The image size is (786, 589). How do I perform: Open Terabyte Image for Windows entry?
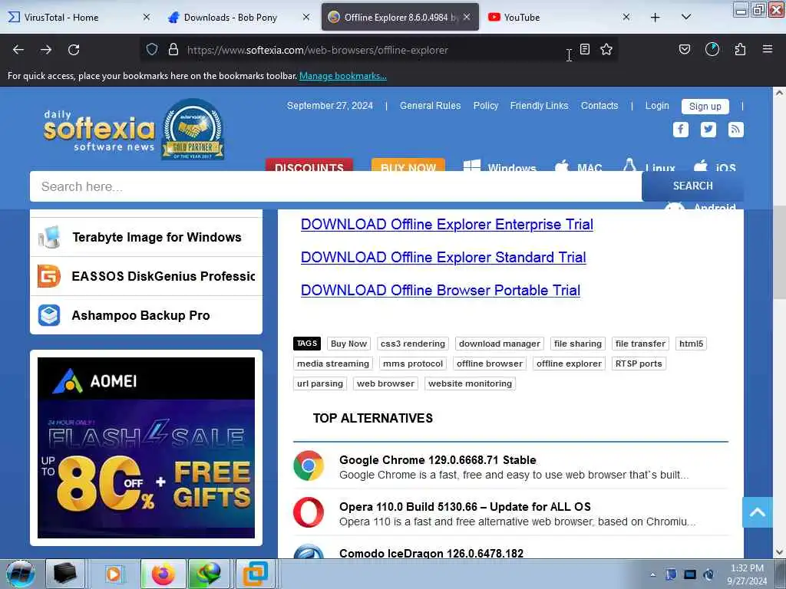[x=147, y=238]
